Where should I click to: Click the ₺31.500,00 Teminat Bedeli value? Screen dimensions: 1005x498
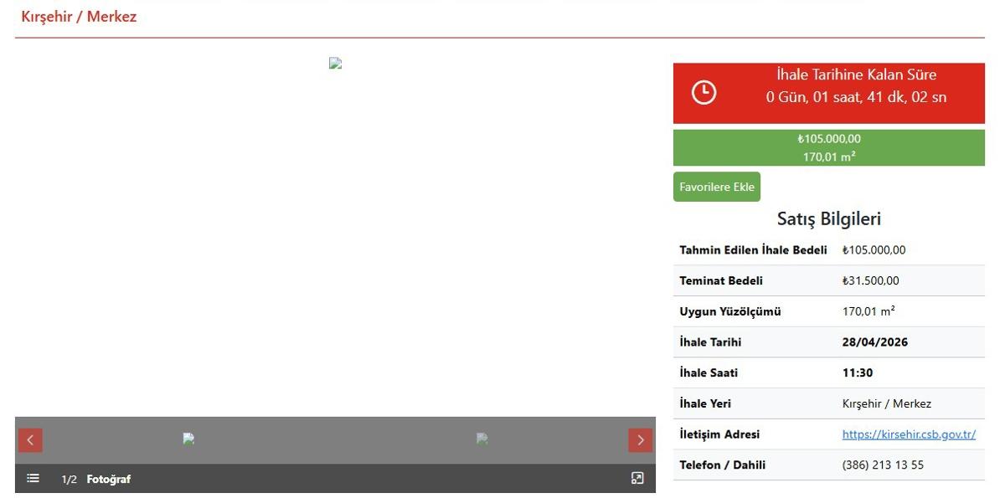coord(870,281)
